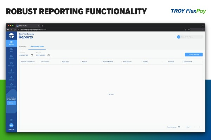This screenshot has height=140, width=211.
Task: Open the Start Date calendar picker icon
Action: pos(32,55)
